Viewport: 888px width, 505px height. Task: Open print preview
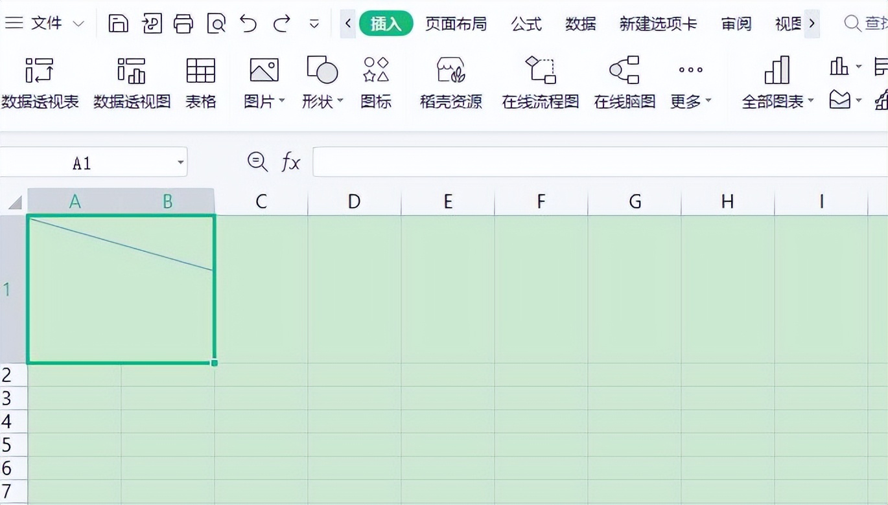coord(216,23)
